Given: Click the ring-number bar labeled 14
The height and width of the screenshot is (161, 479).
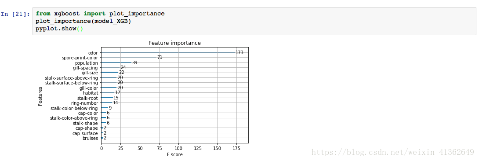Looking at the screenshot, I should [107, 102].
